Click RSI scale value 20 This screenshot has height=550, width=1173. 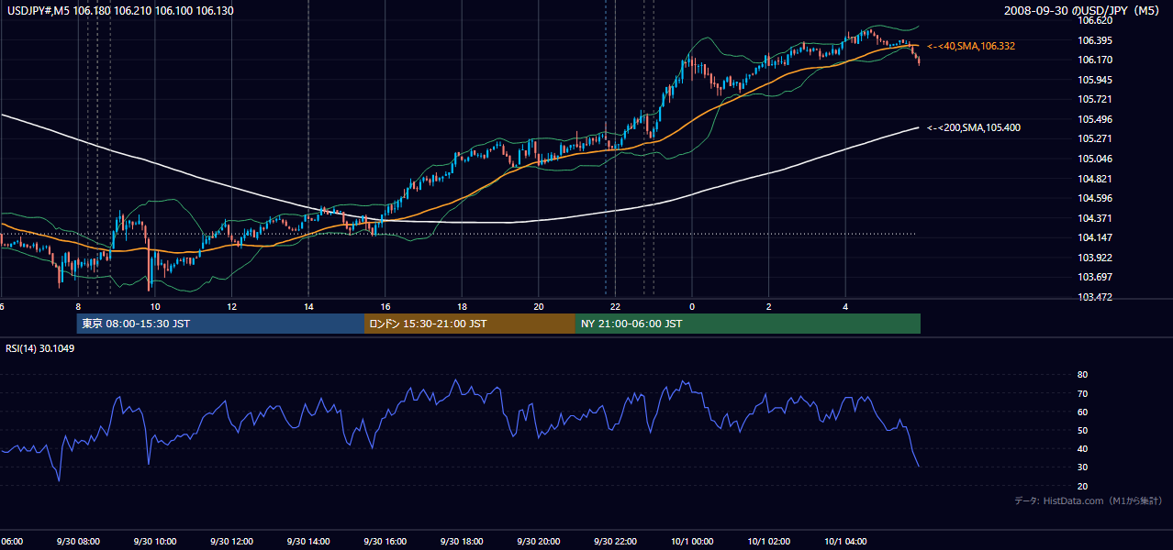1082,486
